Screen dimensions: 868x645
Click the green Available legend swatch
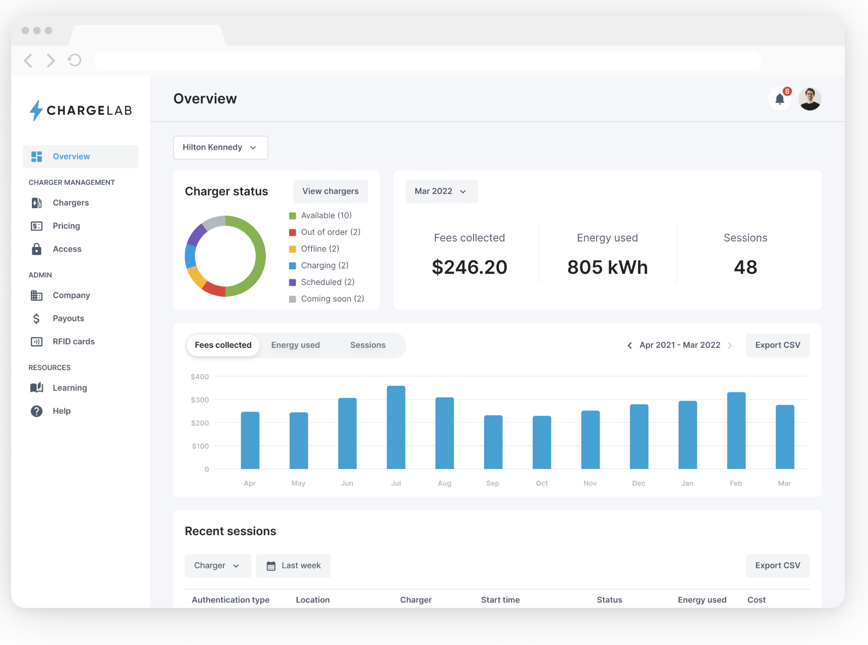292,216
